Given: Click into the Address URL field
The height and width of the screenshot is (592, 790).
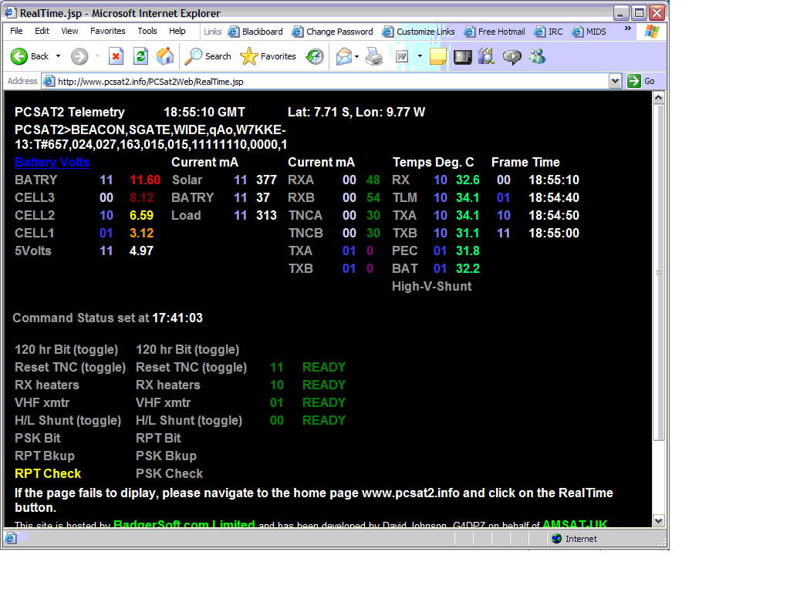Looking at the screenshot, I should coord(324,81).
